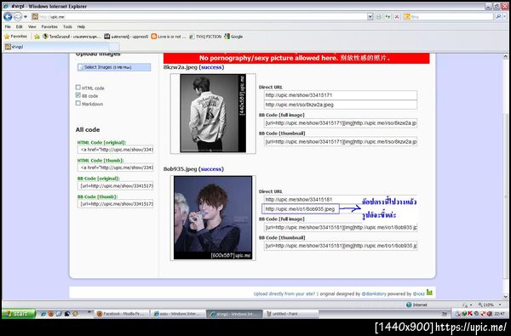Click the search magnifier icon

point(497,16)
